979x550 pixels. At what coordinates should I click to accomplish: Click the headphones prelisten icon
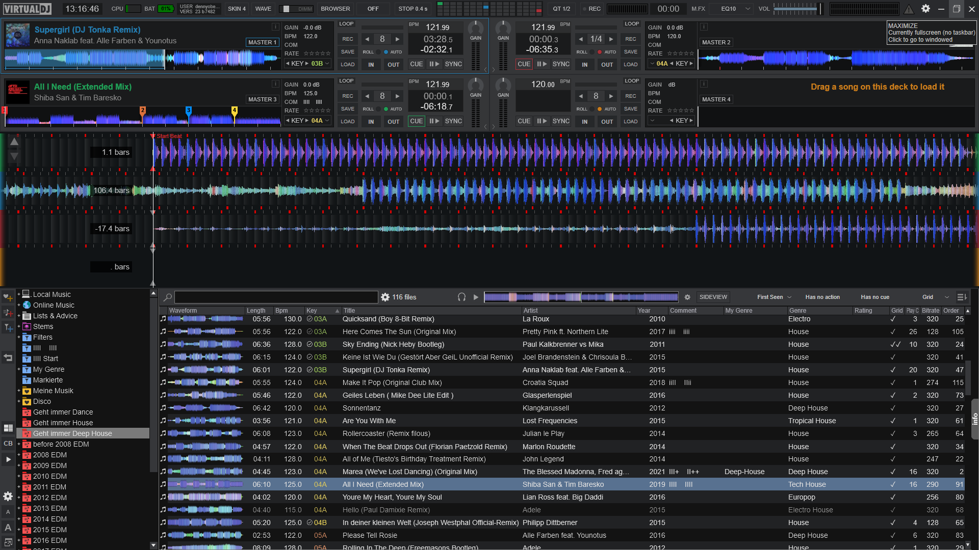461,297
